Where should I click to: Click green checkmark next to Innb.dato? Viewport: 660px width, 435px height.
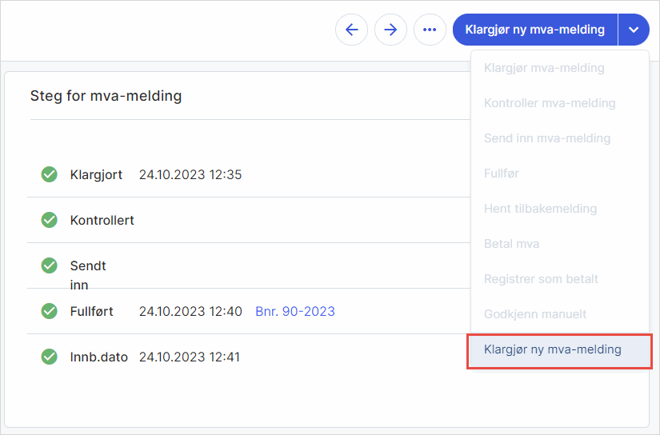[x=50, y=357]
